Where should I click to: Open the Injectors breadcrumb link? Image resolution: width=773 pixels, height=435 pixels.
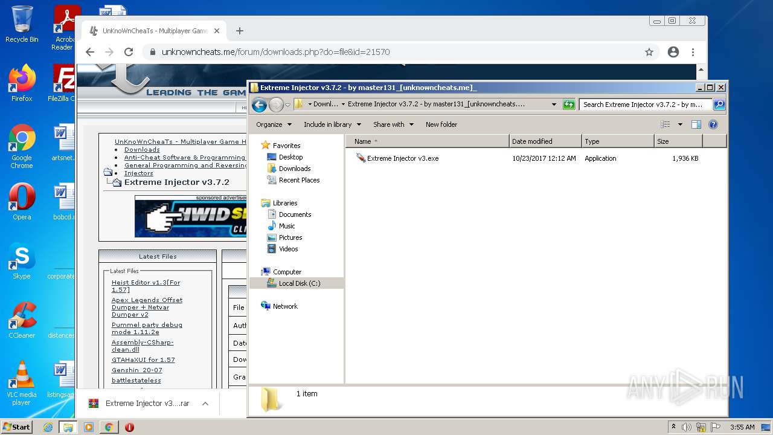pyautogui.click(x=139, y=173)
